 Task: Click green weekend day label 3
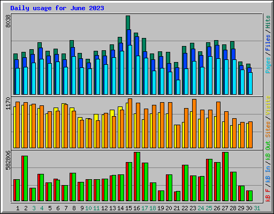point(34,208)
